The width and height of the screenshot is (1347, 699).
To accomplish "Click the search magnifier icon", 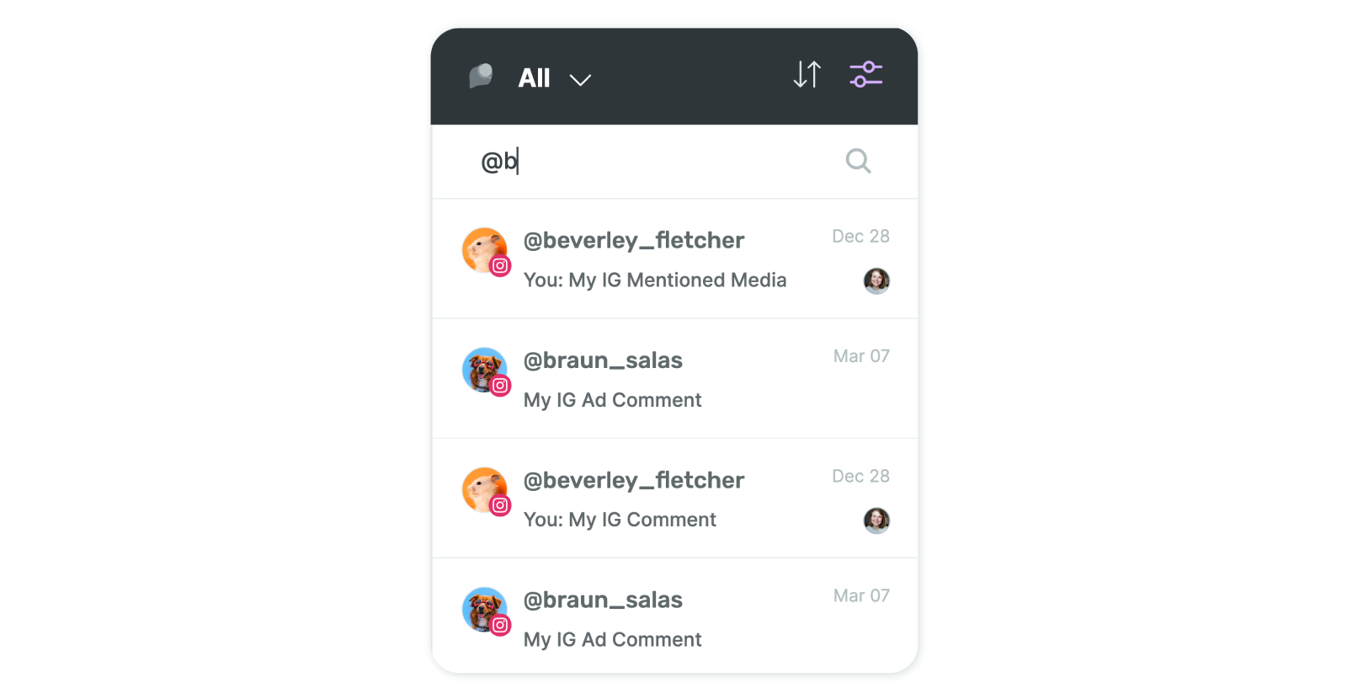I will pyautogui.click(x=858, y=161).
